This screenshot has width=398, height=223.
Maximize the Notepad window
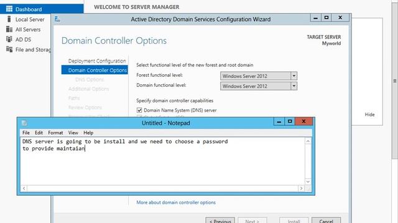pyautogui.click(x=290, y=121)
